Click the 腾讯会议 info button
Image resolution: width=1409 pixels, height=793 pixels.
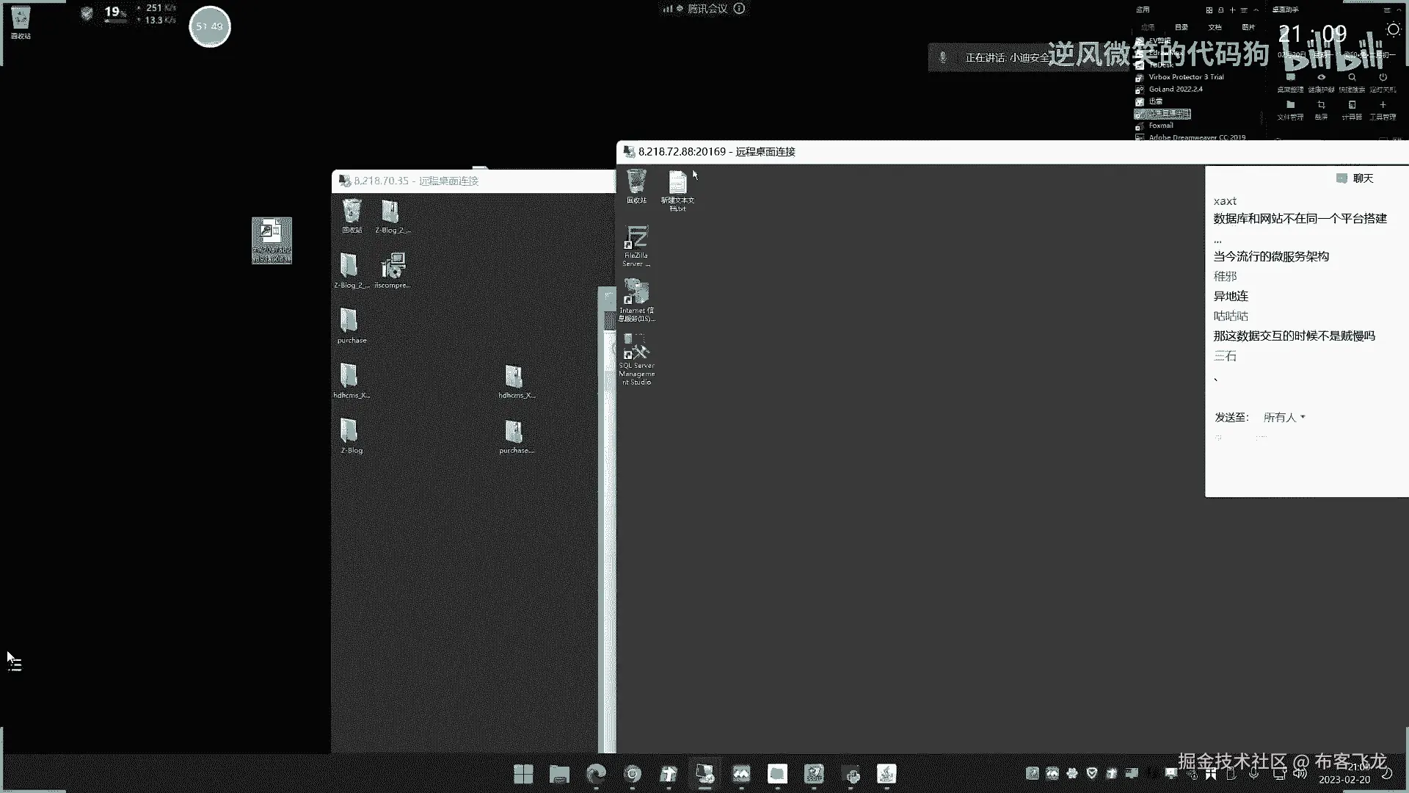(x=739, y=9)
